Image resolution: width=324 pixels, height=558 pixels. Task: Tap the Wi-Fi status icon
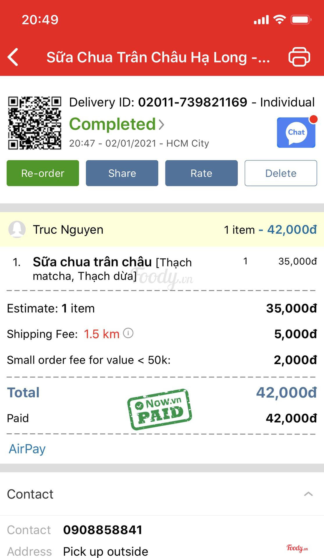click(279, 20)
